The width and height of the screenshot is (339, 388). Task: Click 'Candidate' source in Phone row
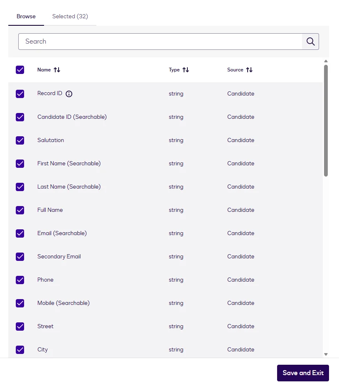point(241,280)
